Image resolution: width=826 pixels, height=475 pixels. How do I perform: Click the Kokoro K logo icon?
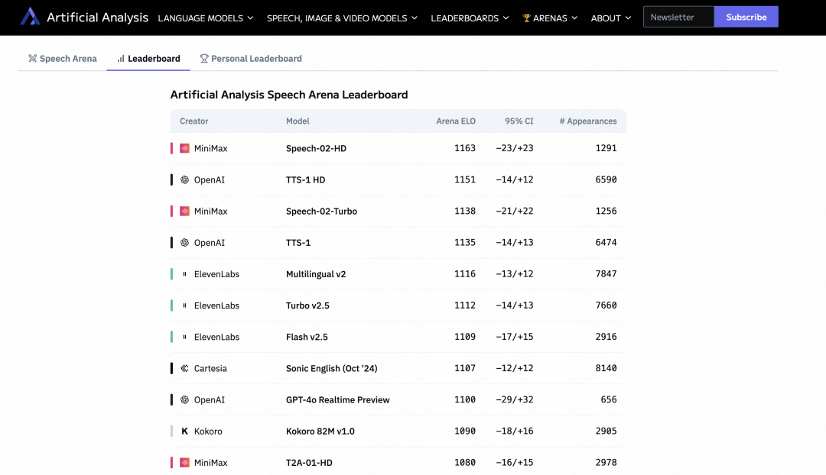point(184,431)
